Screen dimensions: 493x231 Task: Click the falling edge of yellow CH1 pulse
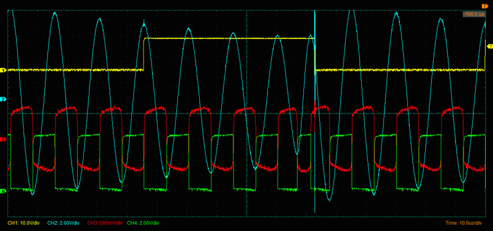tap(315, 54)
